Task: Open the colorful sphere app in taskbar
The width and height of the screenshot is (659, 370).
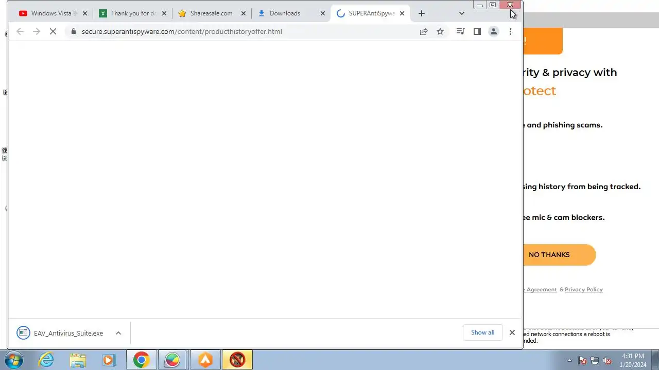Action: [x=172, y=360]
